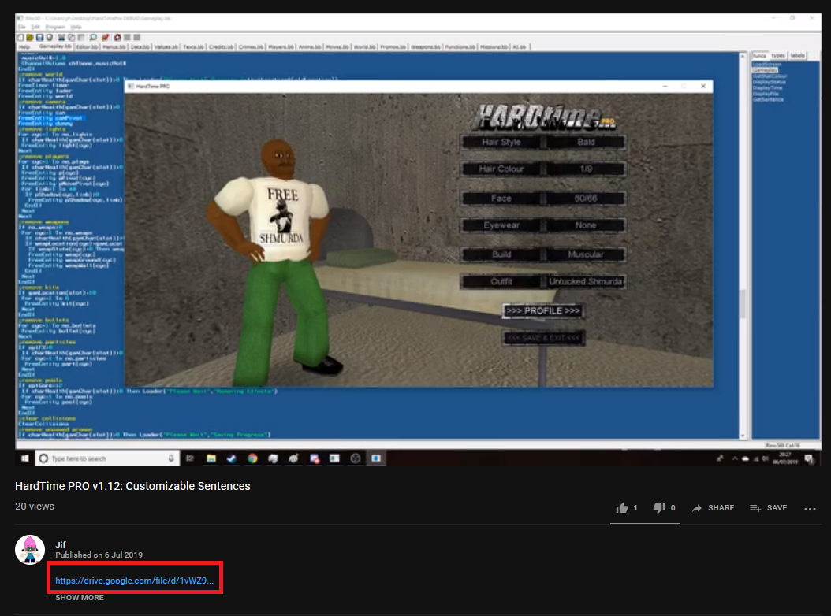Viewport: 831px width, 616px height.
Task: Click the microphone icon in taskbar search
Action: click(x=170, y=458)
